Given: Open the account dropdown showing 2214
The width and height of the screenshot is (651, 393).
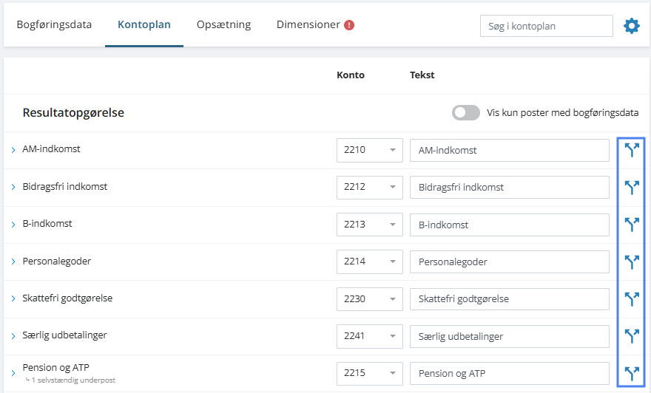Looking at the screenshot, I should pos(369,262).
